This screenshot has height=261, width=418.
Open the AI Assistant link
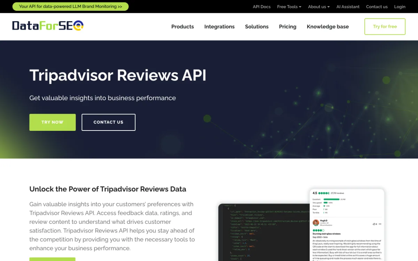pyautogui.click(x=348, y=7)
